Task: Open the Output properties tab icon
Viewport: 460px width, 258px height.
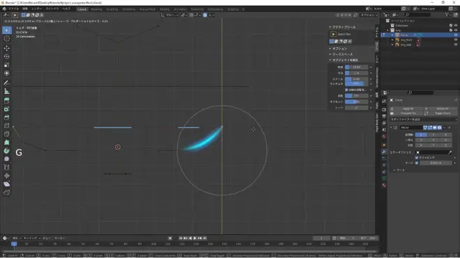Action: [384, 116]
